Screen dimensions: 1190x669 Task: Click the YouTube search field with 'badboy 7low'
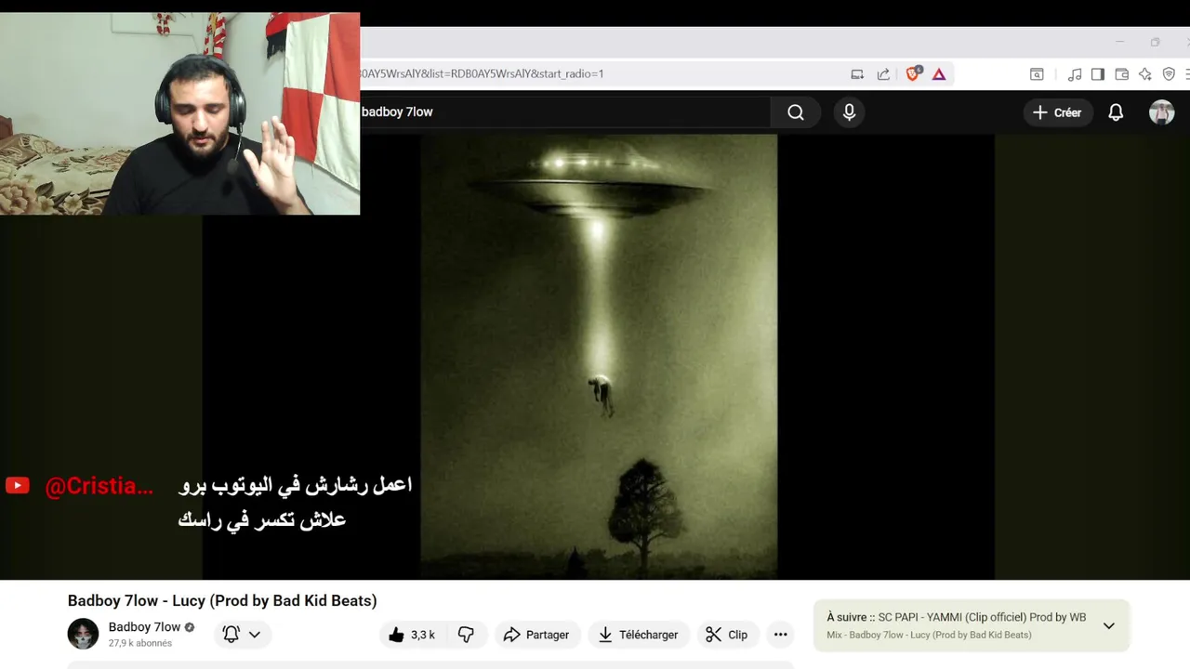point(564,112)
